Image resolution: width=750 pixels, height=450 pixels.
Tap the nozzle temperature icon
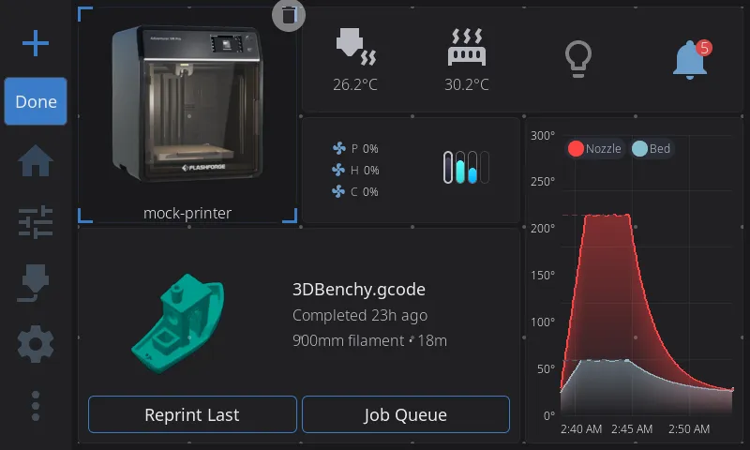tap(356, 46)
